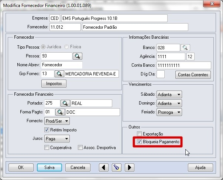Image resolution: width=223 pixels, height=180 pixels.
Task: Open Ajuda help button
Action: tap(200, 167)
